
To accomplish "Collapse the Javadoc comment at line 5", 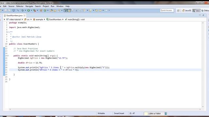I will pos(8,32).
